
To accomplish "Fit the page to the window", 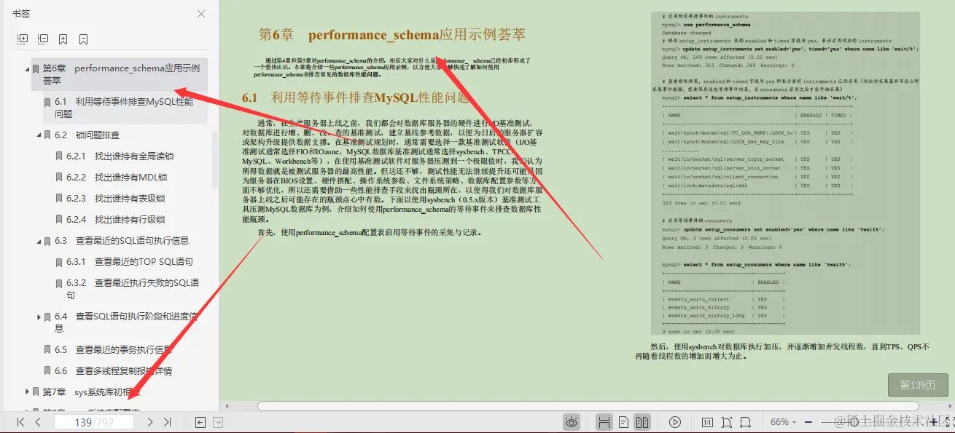I will click(727, 422).
